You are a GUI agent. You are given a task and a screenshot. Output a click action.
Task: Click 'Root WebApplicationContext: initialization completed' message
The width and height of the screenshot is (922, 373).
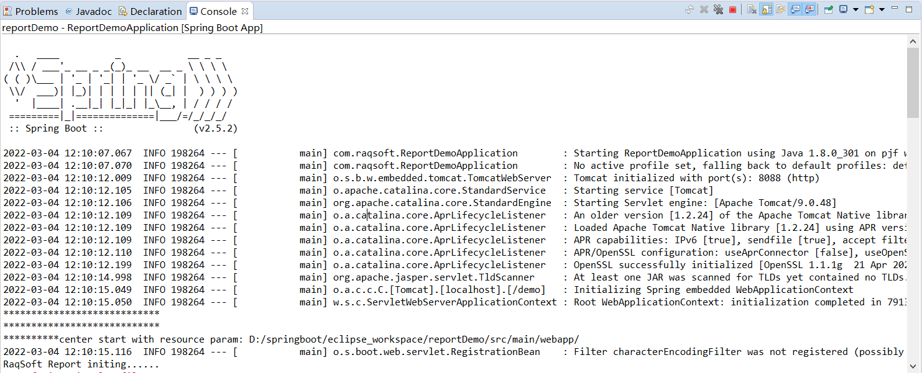click(739, 302)
